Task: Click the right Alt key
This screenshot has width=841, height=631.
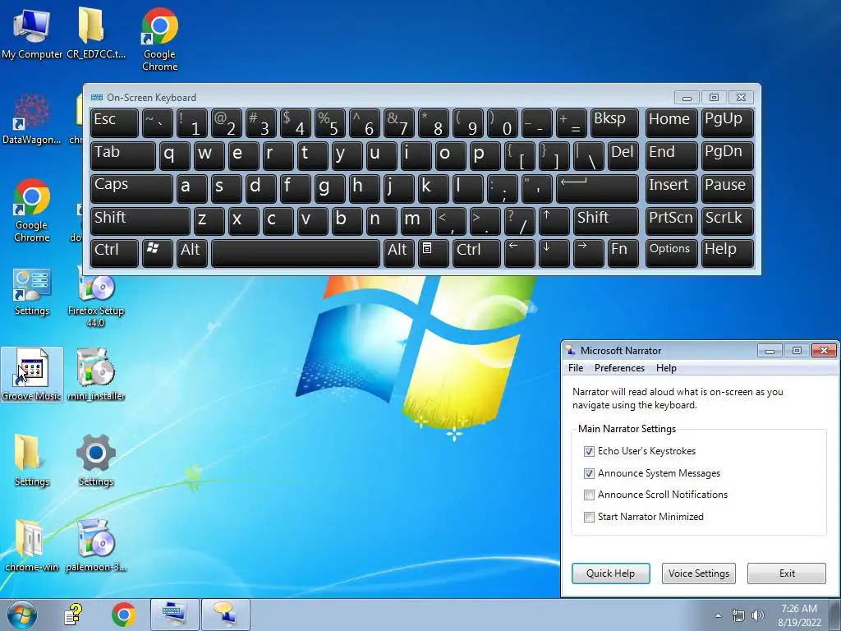Action: tap(398, 253)
